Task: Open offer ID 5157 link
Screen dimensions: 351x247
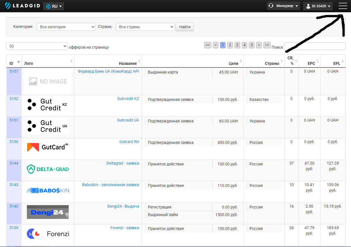Action: pyautogui.click(x=14, y=71)
